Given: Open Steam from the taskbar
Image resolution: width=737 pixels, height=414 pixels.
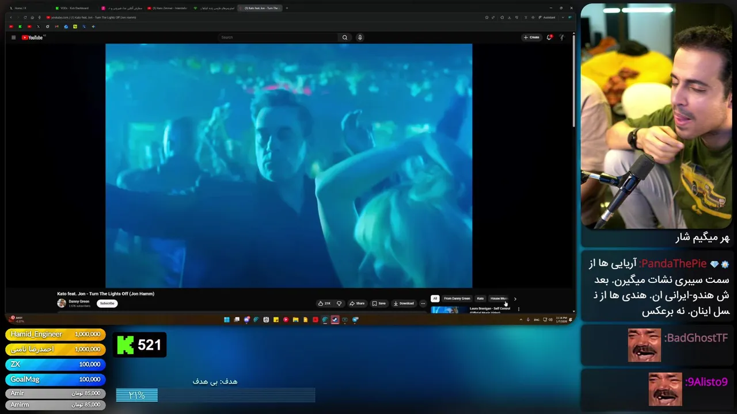Looking at the screenshot, I should tap(335, 320).
